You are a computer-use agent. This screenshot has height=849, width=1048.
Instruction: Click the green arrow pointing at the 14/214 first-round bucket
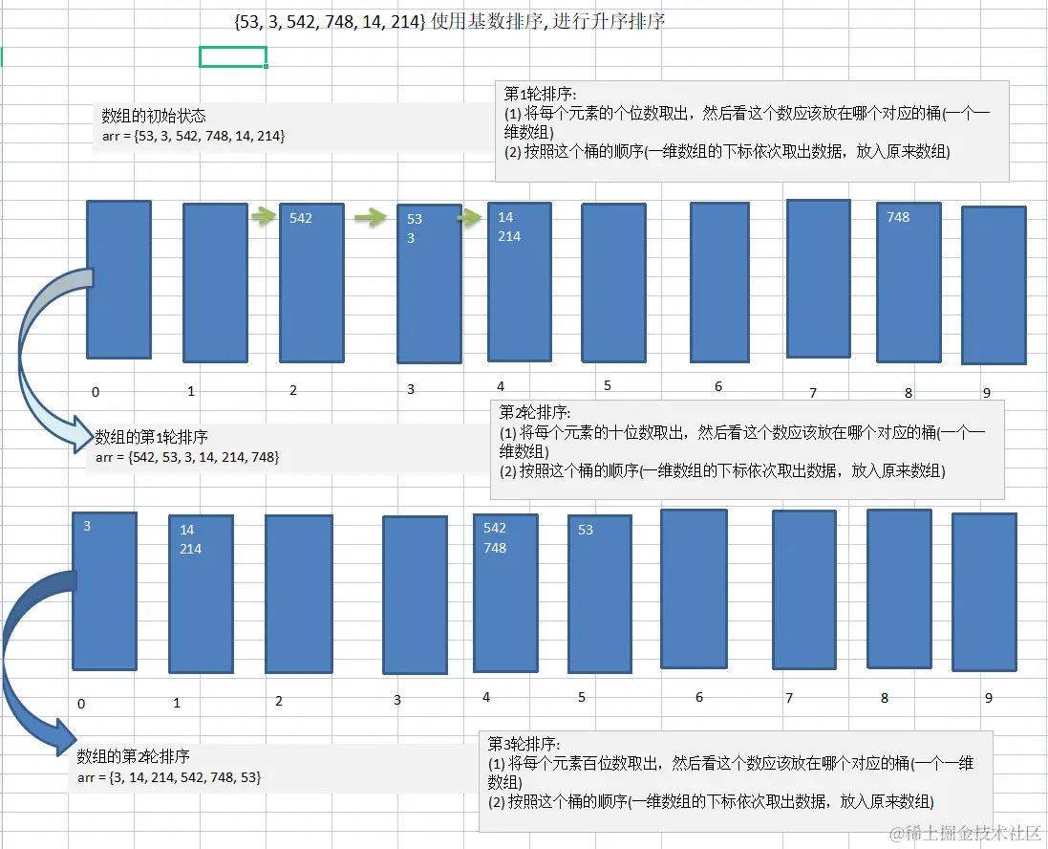tap(470, 217)
